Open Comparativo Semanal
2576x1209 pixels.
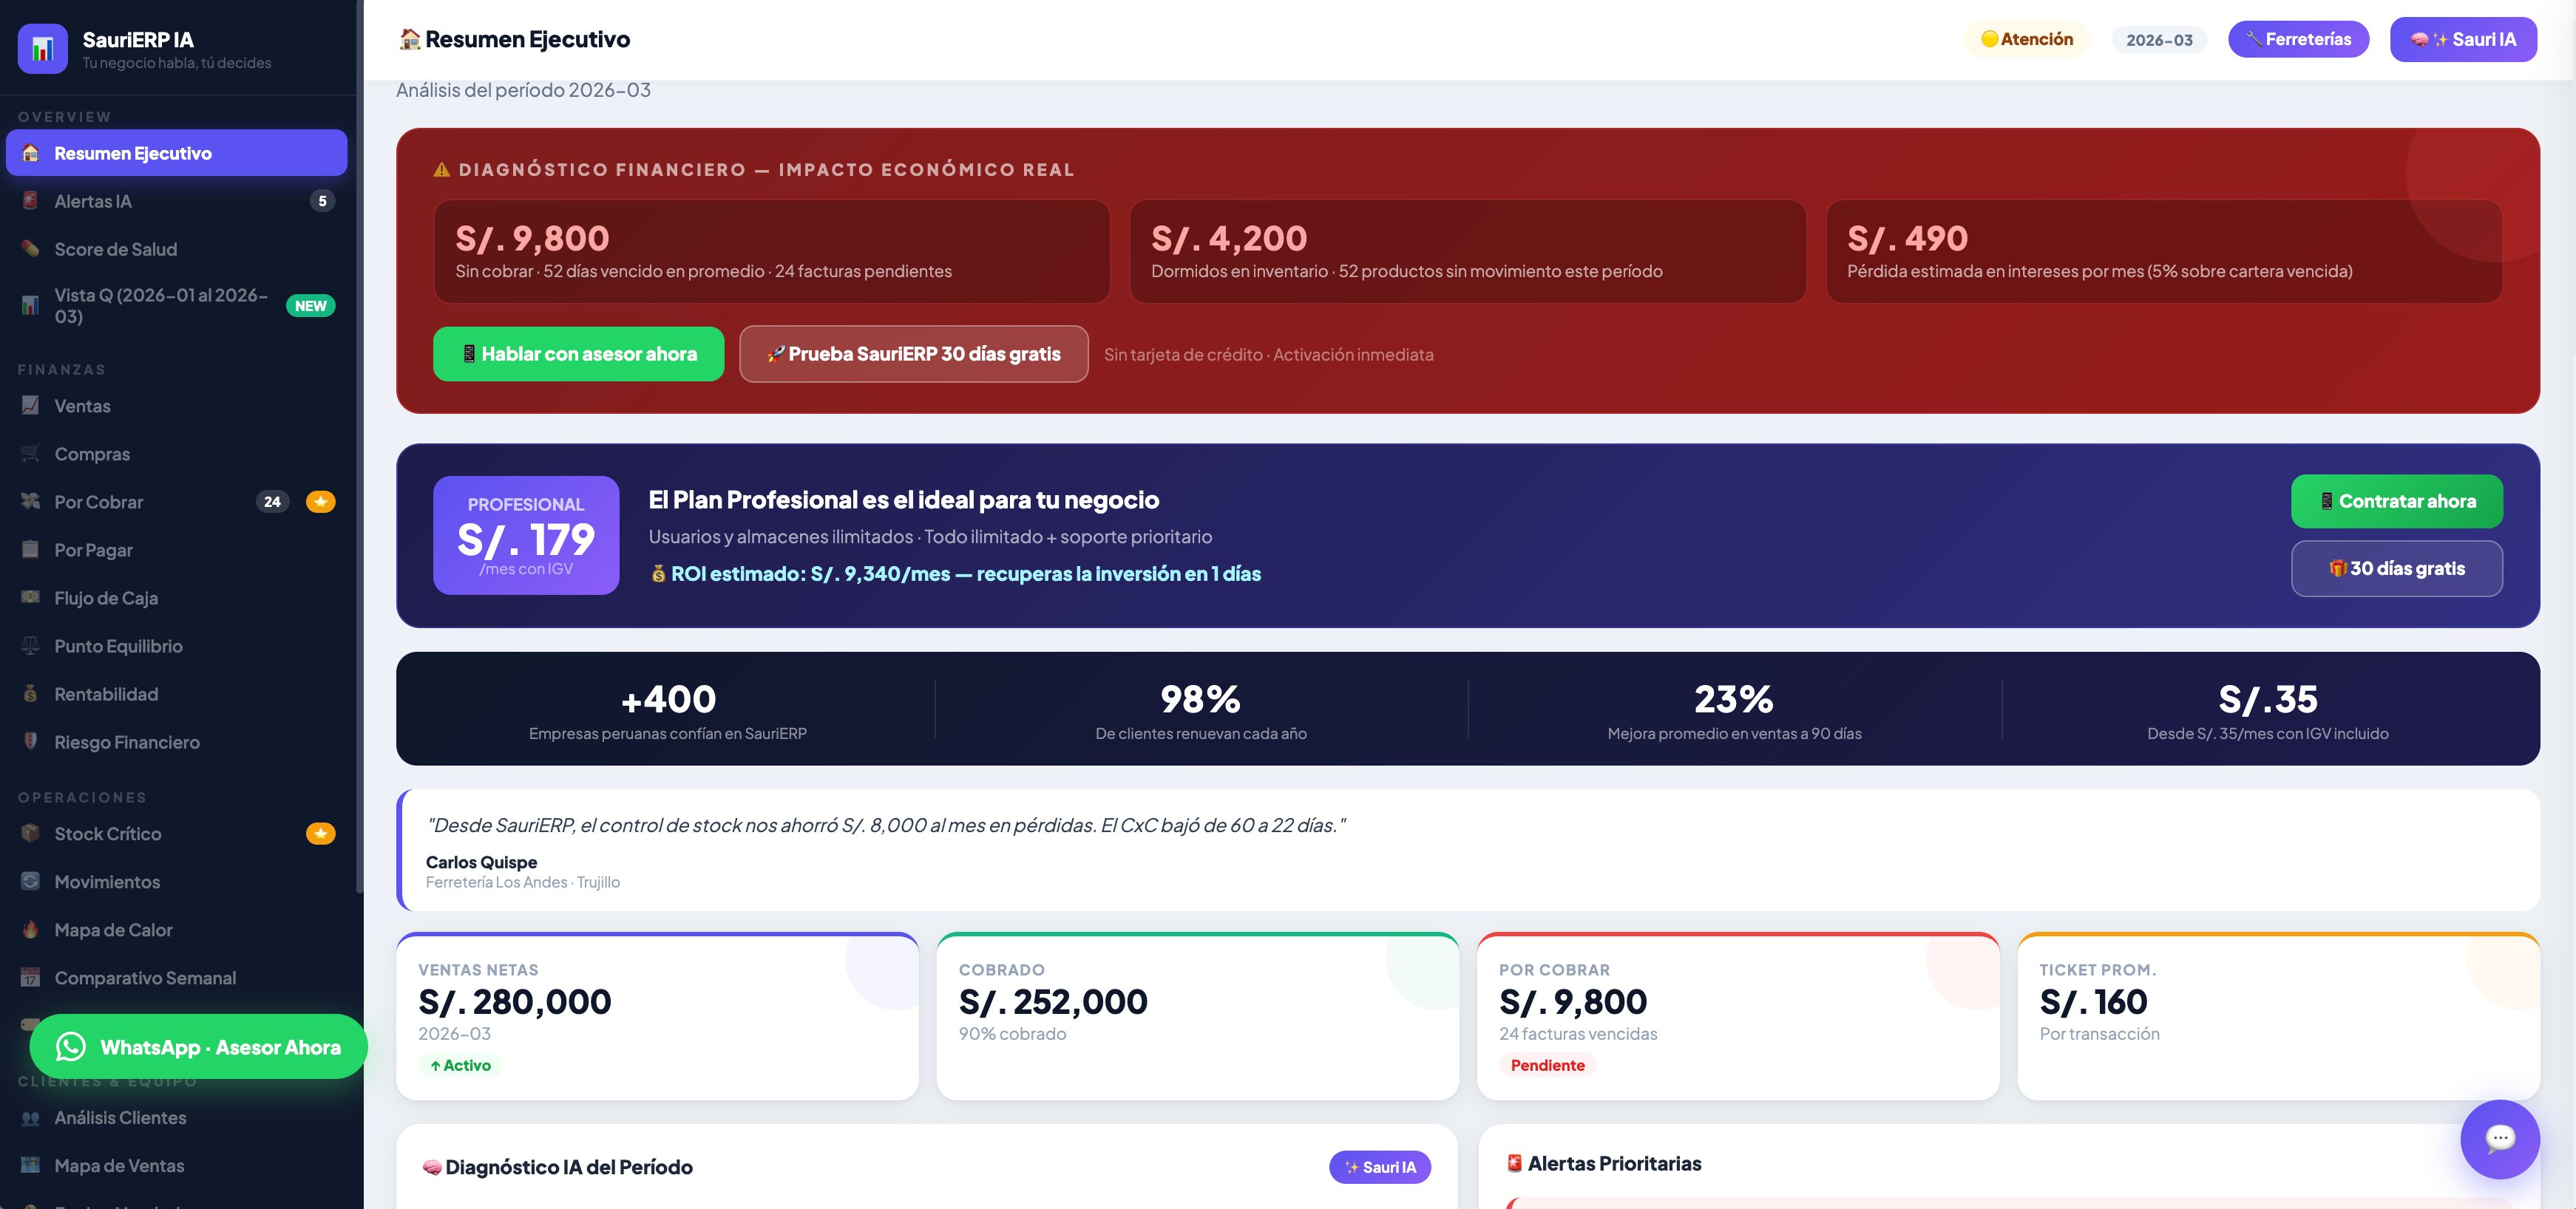pyautogui.click(x=177, y=977)
